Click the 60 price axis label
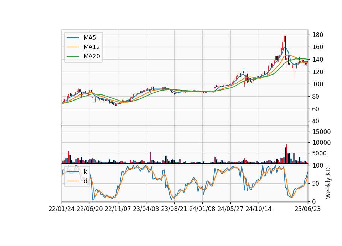This screenshot has width=342, height=246. pos(316,109)
